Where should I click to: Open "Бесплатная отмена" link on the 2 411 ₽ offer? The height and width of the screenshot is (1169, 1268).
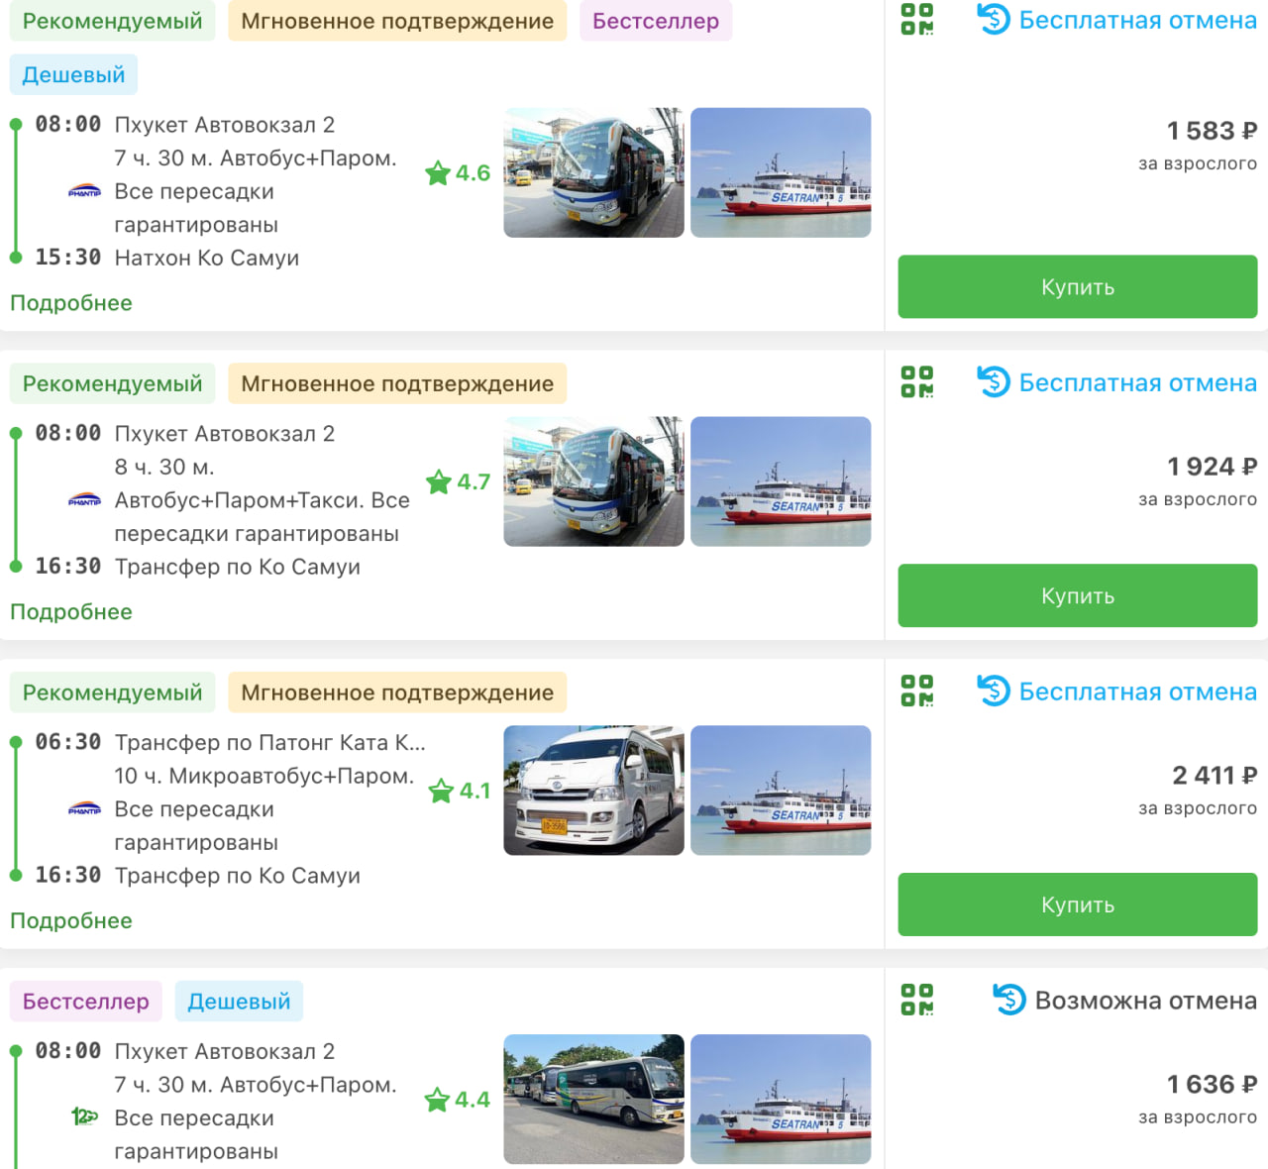tap(1137, 691)
